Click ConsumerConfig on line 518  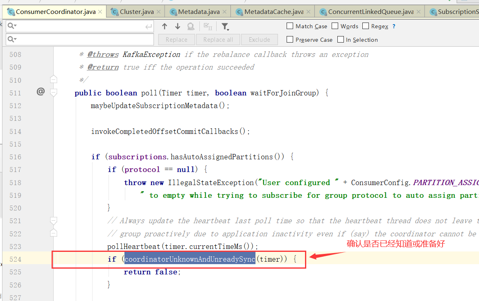tap(380, 182)
